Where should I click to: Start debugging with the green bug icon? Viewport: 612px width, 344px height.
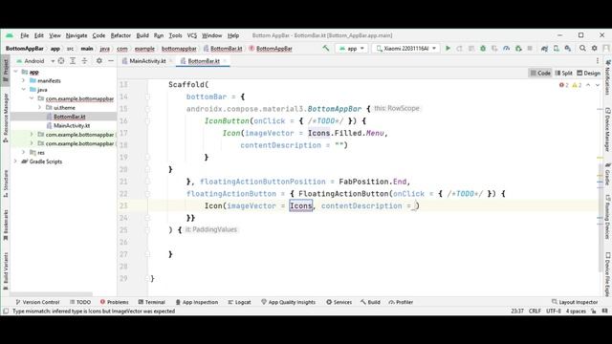point(483,49)
